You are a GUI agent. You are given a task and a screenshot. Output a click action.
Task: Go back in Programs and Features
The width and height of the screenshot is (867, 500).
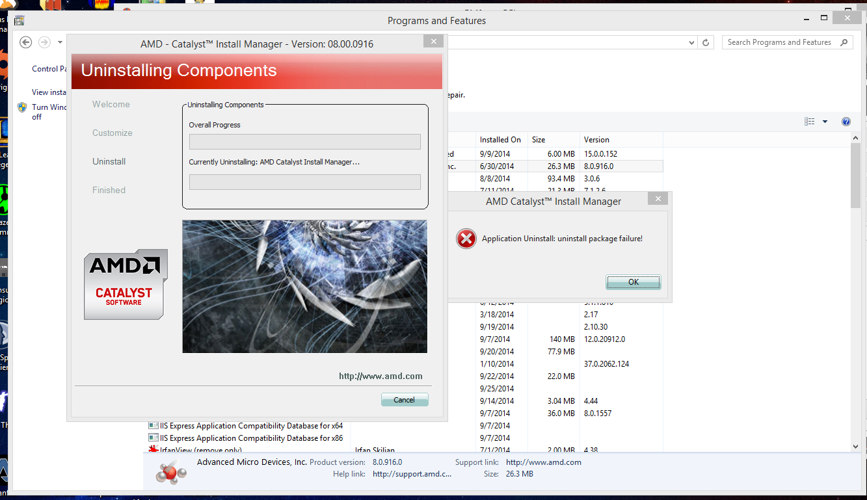(x=25, y=42)
